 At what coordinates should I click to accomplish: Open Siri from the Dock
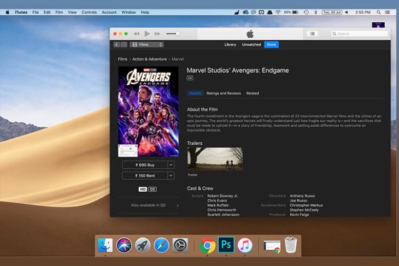pyautogui.click(x=124, y=245)
